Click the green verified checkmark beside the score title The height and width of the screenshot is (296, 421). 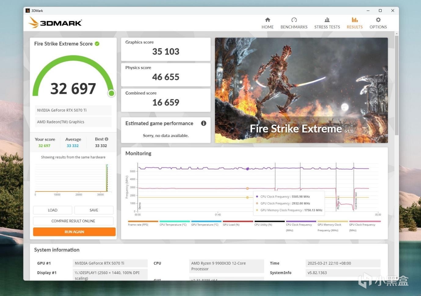point(97,44)
